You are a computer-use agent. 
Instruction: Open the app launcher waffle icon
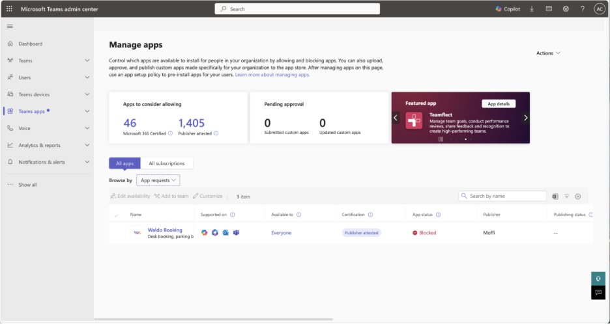tap(9, 8)
